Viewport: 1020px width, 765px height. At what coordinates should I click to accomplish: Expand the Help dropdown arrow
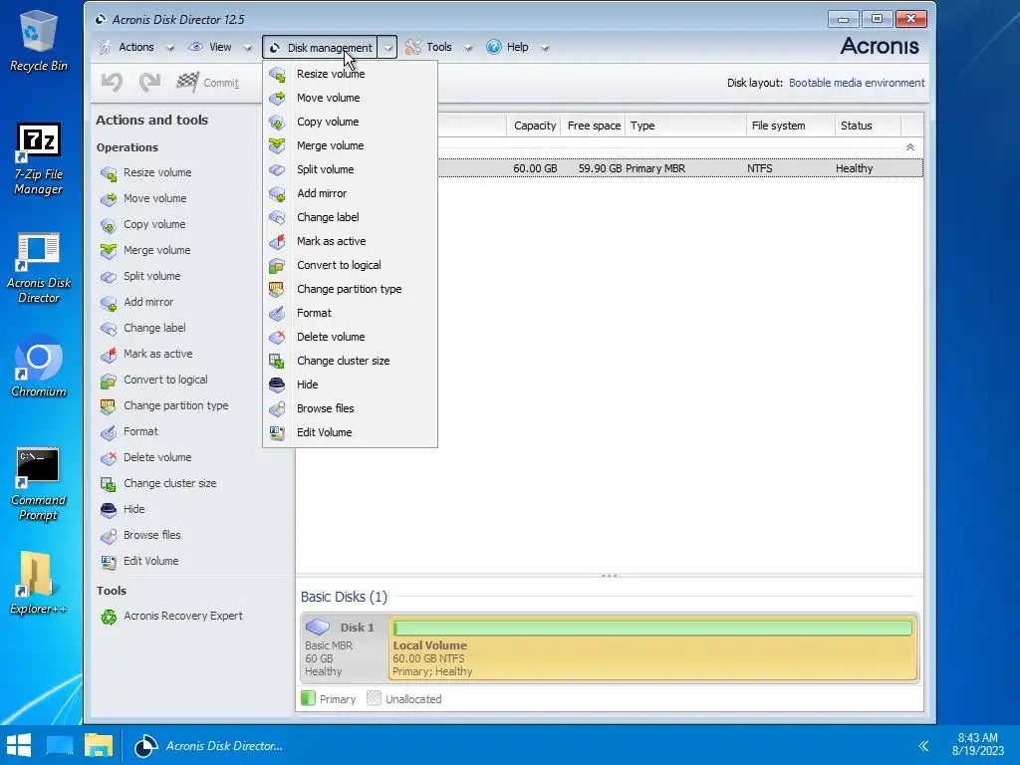click(545, 48)
